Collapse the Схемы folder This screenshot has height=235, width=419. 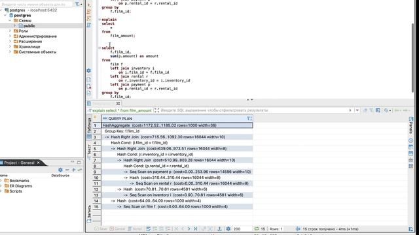coord(10,20)
